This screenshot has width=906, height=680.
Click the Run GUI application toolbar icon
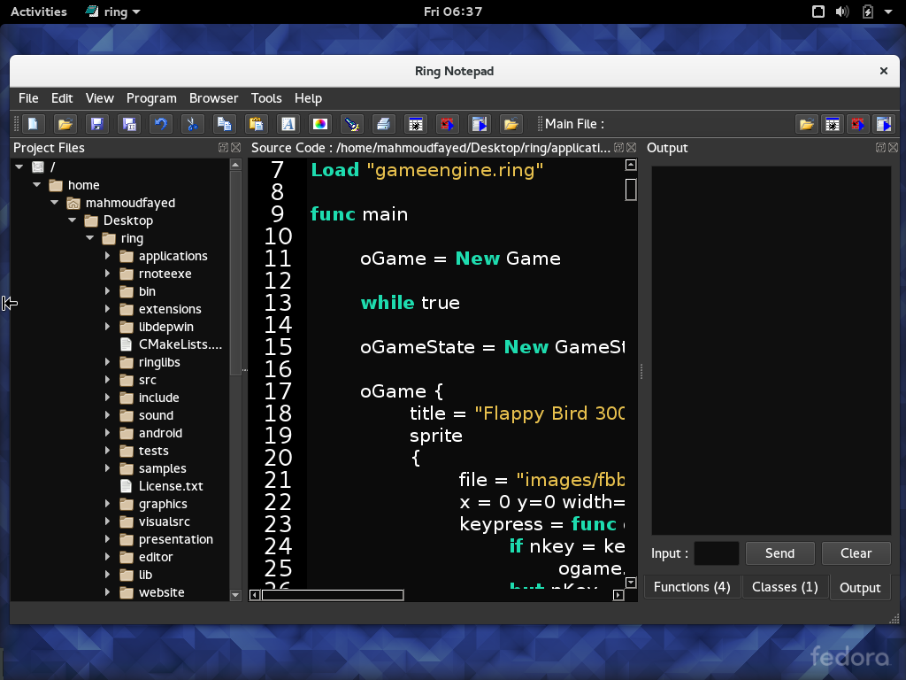(479, 123)
